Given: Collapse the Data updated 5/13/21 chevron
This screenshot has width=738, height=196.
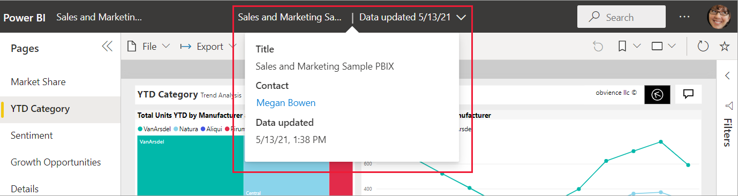Looking at the screenshot, I should click(461, 17).
